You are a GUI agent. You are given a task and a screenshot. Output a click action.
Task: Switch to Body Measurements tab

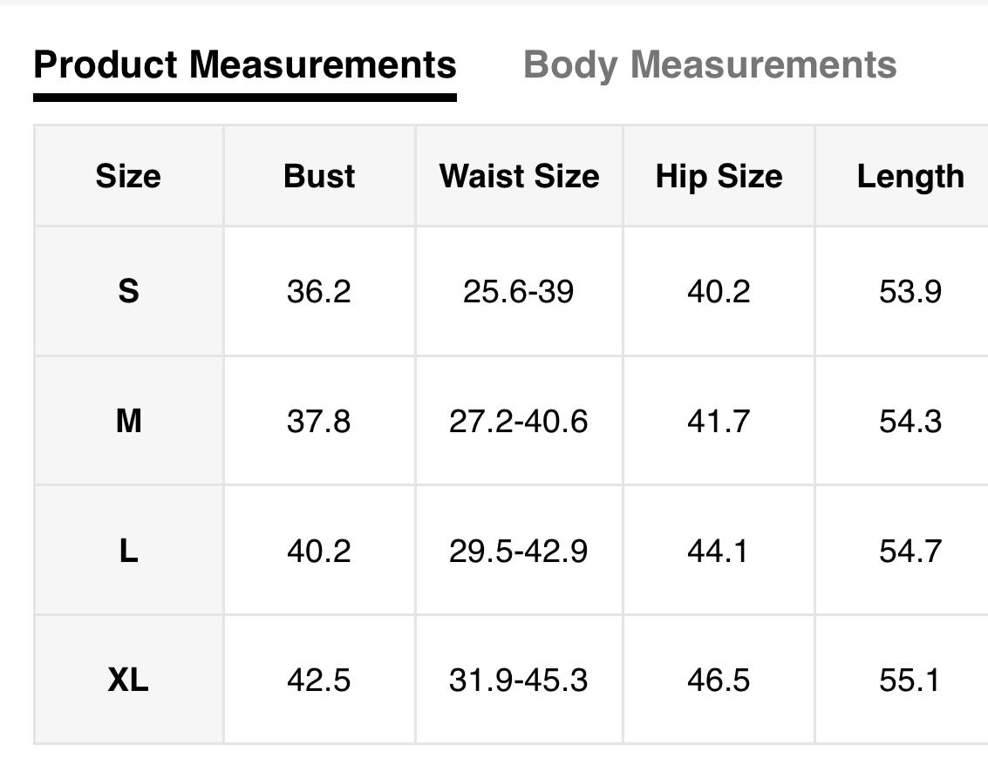click(x=710, y=64)
